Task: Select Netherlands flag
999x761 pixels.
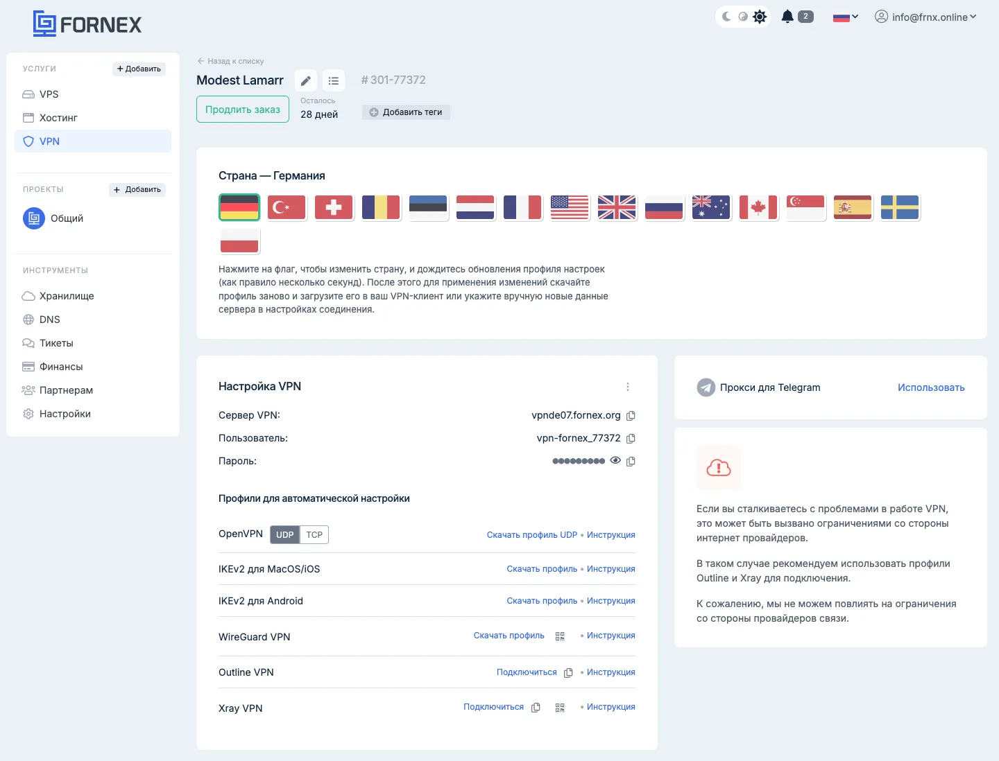Action: pos(475,207)
